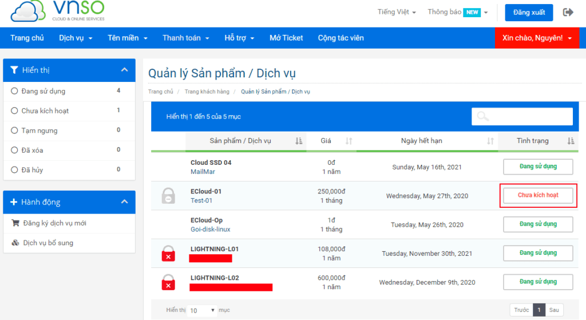Click the date Sunday, May 16th, 2021

coord(427,167)
